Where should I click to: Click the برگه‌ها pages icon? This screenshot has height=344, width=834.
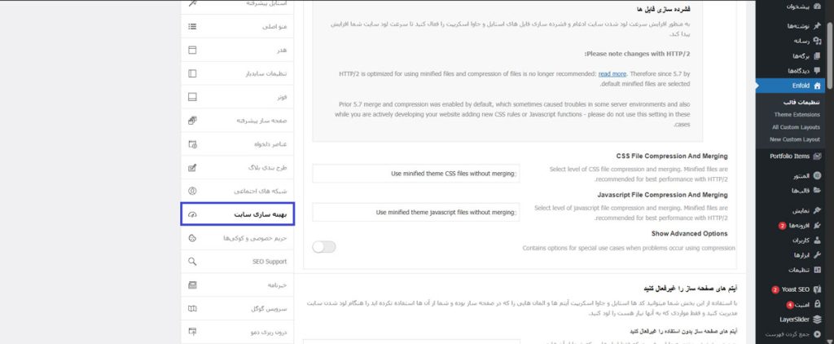click(817, 55)
